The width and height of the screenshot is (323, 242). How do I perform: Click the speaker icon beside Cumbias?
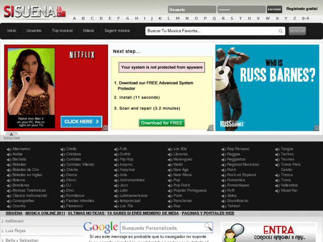[x=63, y=159]
